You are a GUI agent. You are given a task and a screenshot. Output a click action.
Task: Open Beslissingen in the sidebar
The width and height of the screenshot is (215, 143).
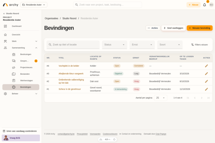pyautogui.click(x=21, y=54)
